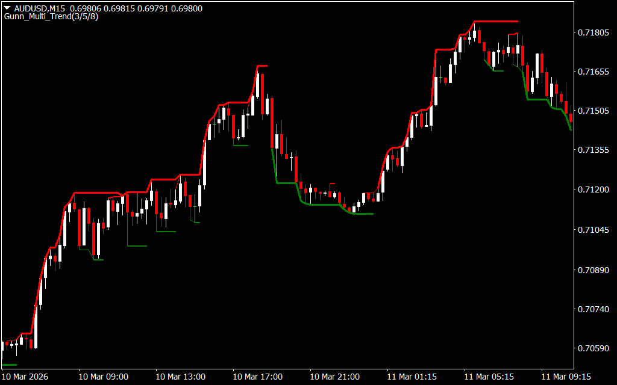Click the triangle arrow beside AUDUSD,M15
Image resolution: width=617 pixels, height=385 pixels.
click(x=7, y=8)
